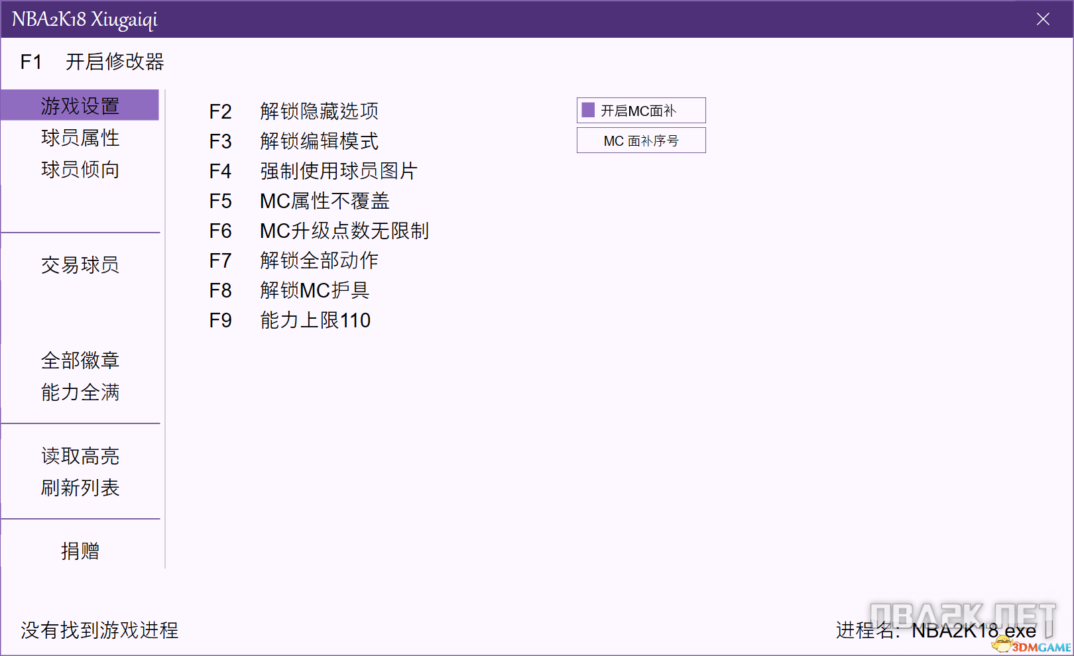Viewport: 1074px width, 656px height.
Task: Click 全部徽章 in the sidebar
Action: tap(80, 360)
